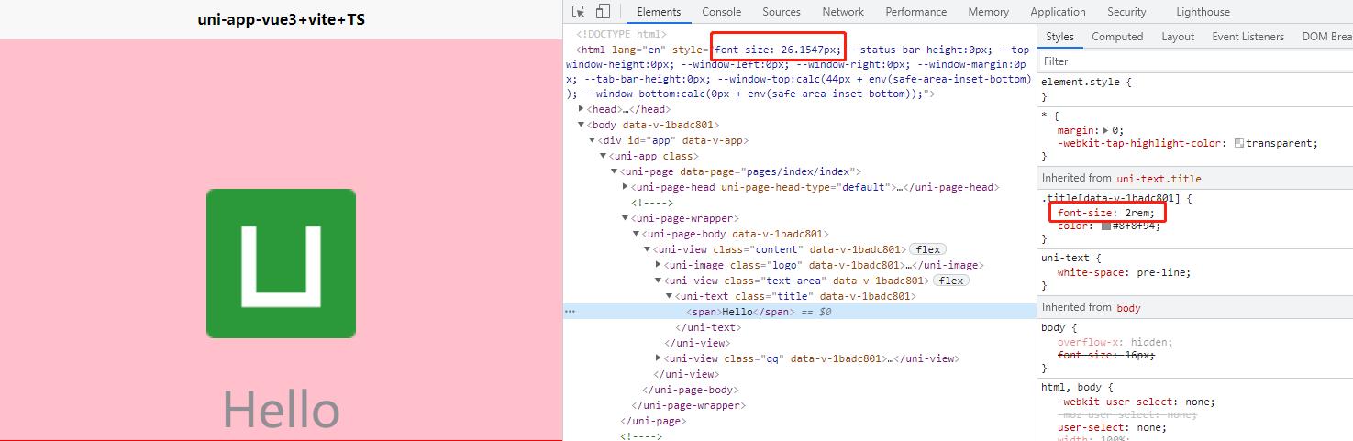
Task: Open the transparent color swatch
Action: 1239,143
